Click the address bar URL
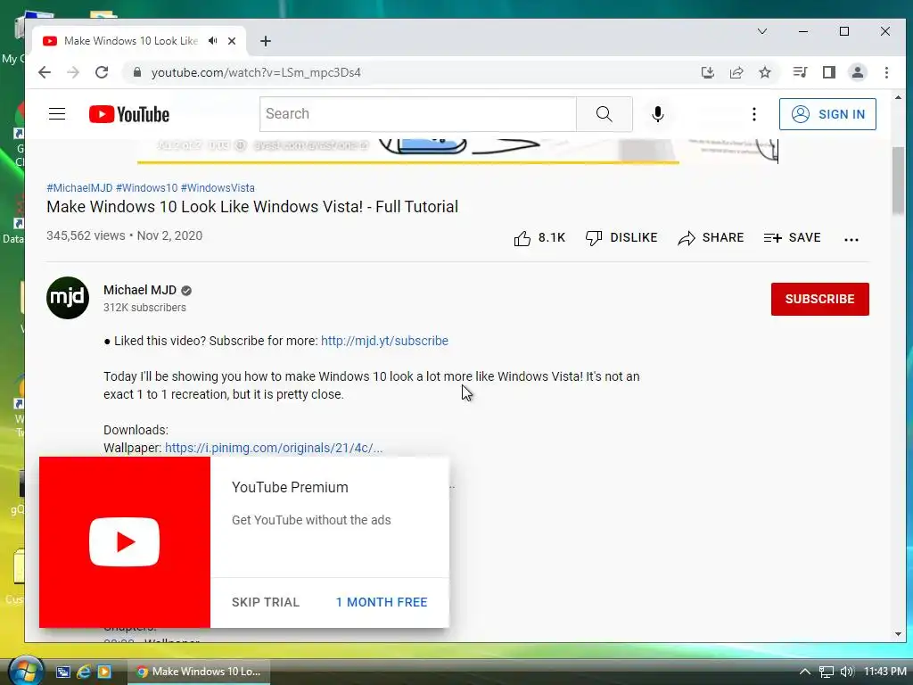Viewport: 913px width, 685px height. coord(256,72)
